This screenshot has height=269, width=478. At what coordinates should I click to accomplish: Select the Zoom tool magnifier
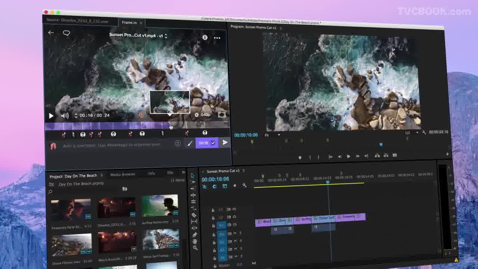point(195,248)
